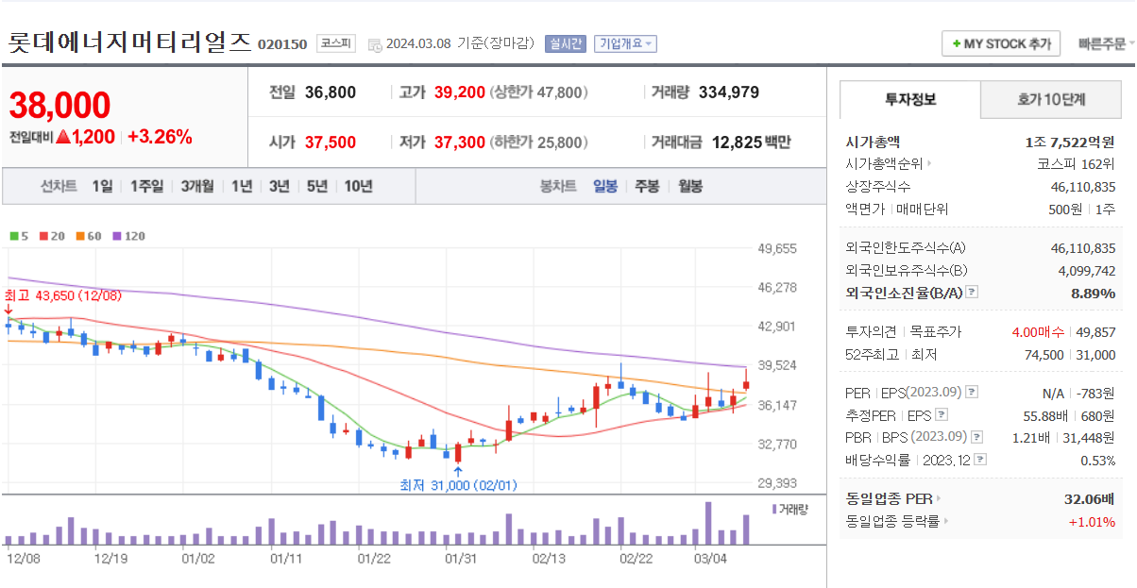Image resolution: width=1137 pixels, height=588 pixels.
Task: Click 거래대금 value 12,825 백만
Action: (x=752, y=143)
